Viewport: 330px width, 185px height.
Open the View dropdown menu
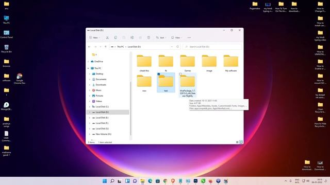(176, 38)
